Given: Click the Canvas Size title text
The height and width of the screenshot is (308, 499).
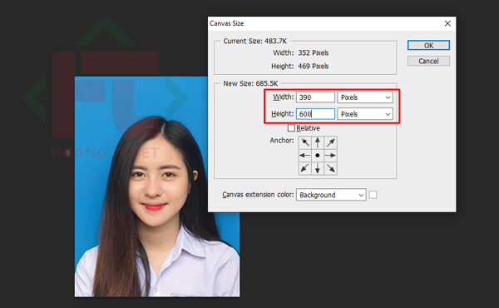Looking at the screenshot, I should point(226,23).
